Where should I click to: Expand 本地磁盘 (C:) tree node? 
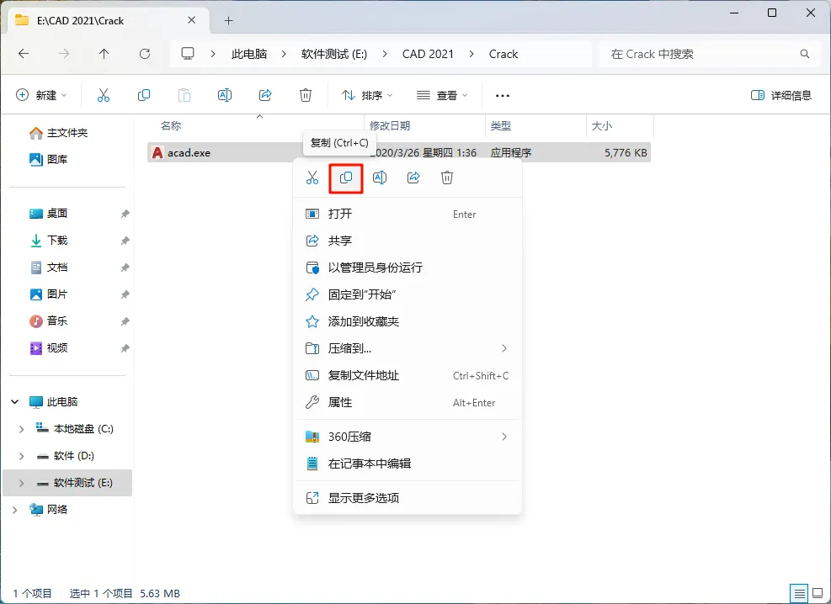coord(21,429)
